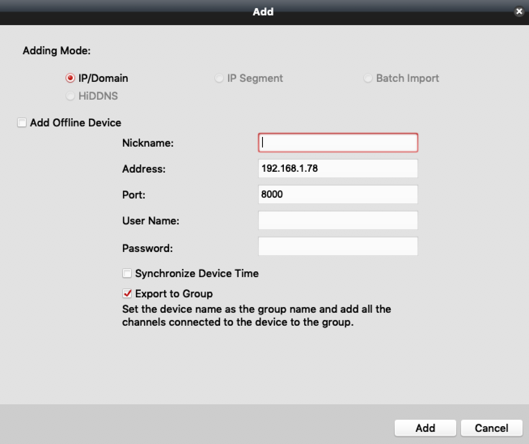Select Batch Import adding mode
Image resolution: width=529 pixels, height=444 pixels.
368,78
